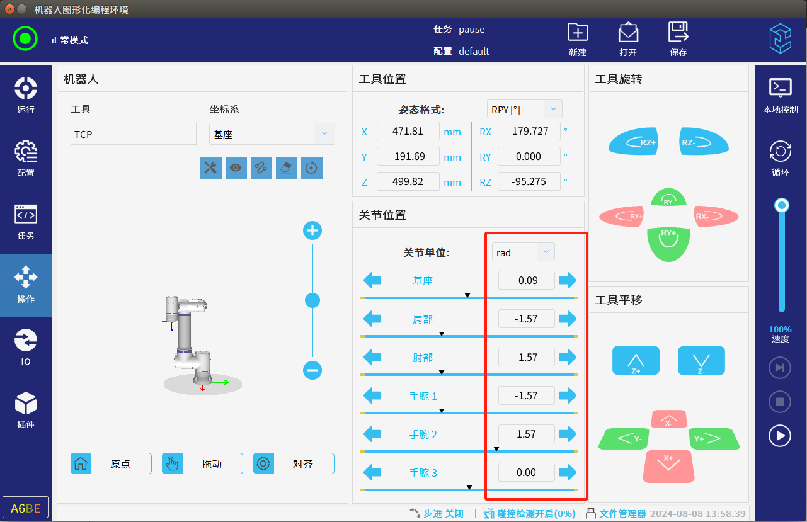This screenshot has width=807, height=522.
Task: Toggle the eye visibility icon in robot panel
Action: 236,167
